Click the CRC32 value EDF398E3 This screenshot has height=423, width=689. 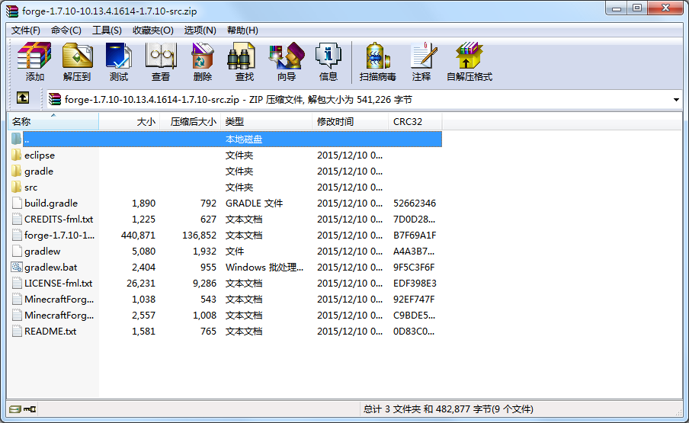click(415, 284)
